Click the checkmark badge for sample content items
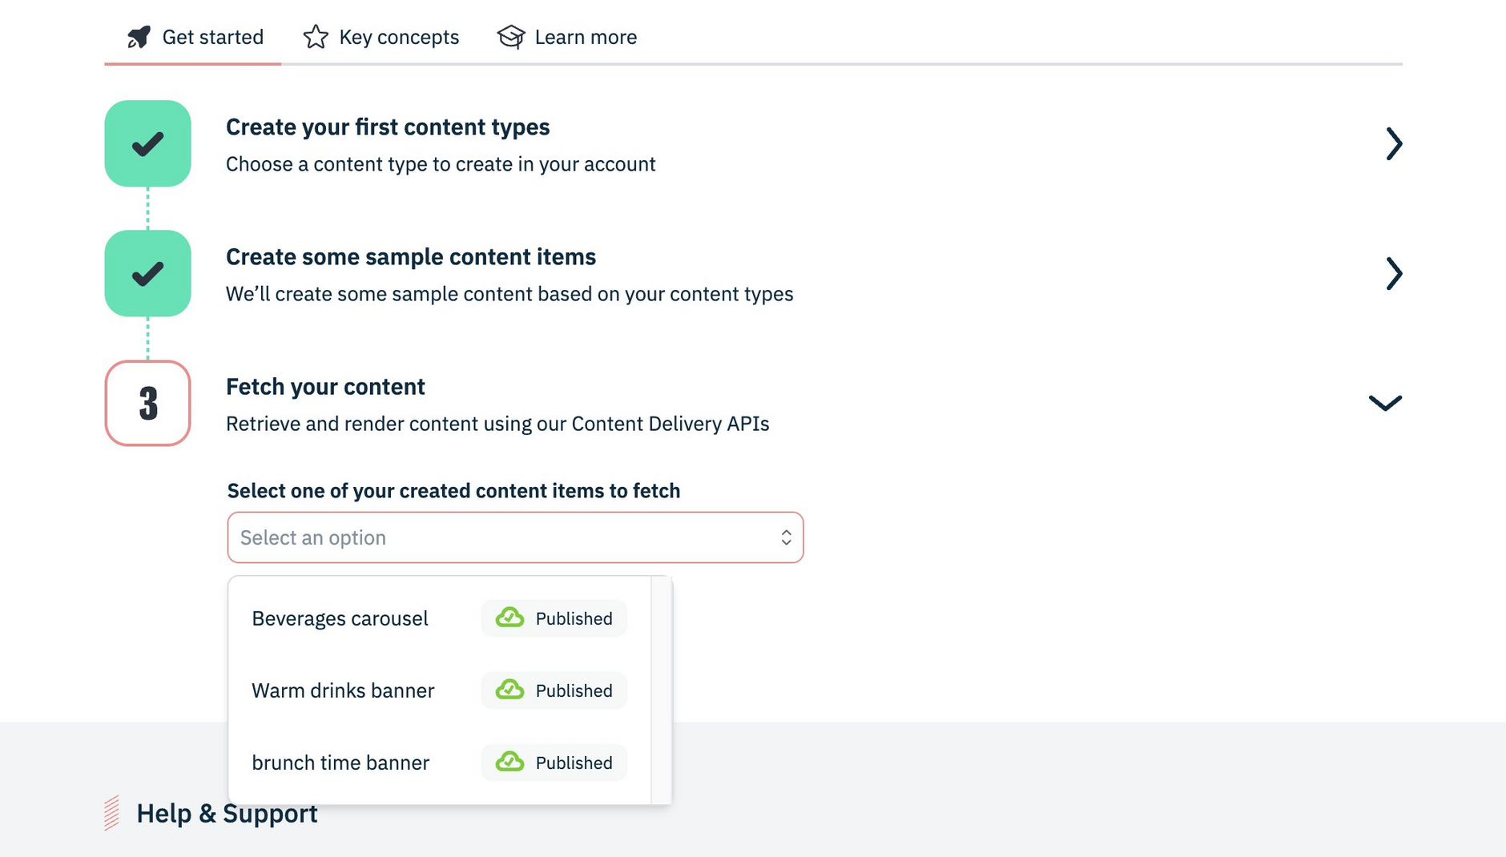This screenshot has width=1506, height=857. [x=147, y=274]
